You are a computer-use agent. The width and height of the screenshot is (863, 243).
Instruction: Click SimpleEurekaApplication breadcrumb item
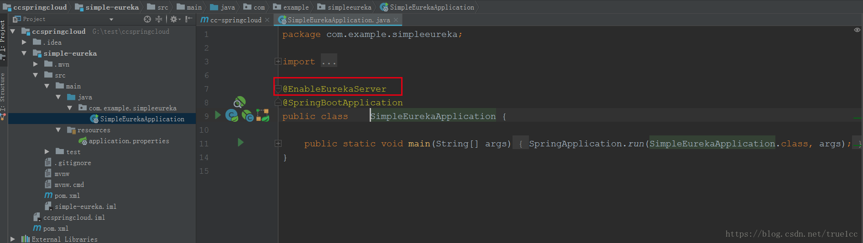pos(427,7)
